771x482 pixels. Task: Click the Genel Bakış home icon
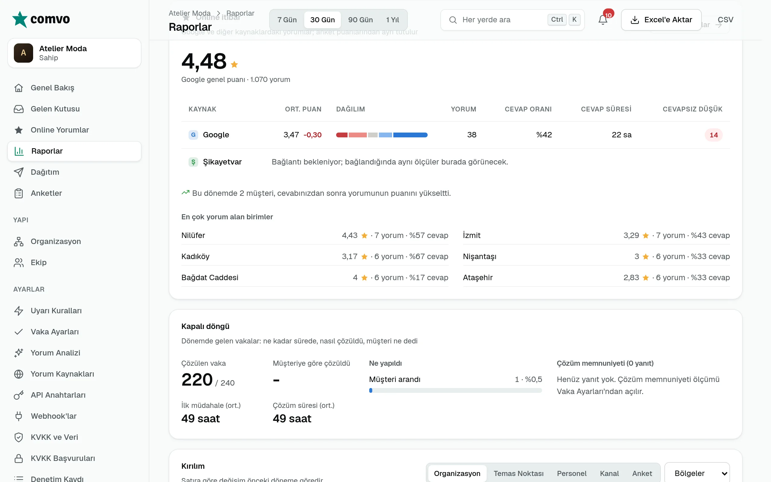click(x=19, y=88)
